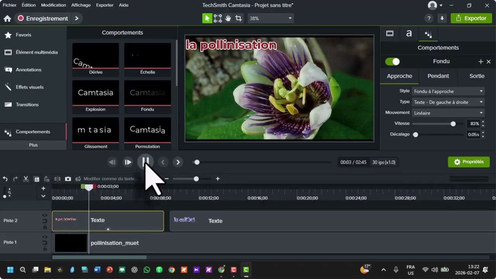Image resolution: width=496 pixels, height=279 pixels.
Task: Select the pollinisation_muet clip on Piste 1
Action: click(274, 243)
